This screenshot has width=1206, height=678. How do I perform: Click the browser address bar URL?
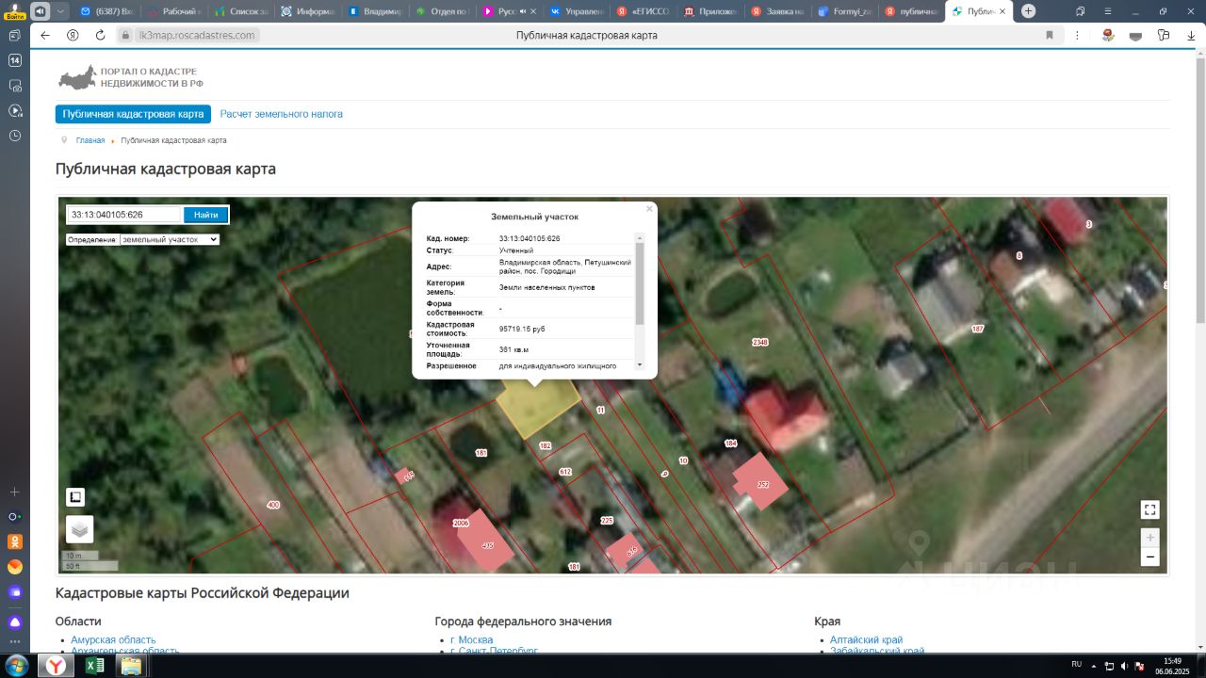(196, 35)
